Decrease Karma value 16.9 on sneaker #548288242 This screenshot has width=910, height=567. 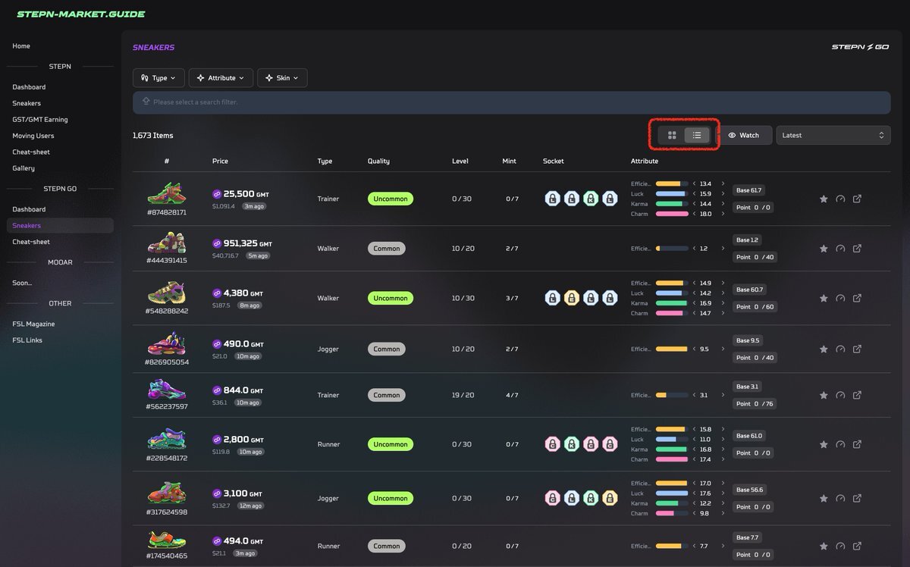pos(695,303)
